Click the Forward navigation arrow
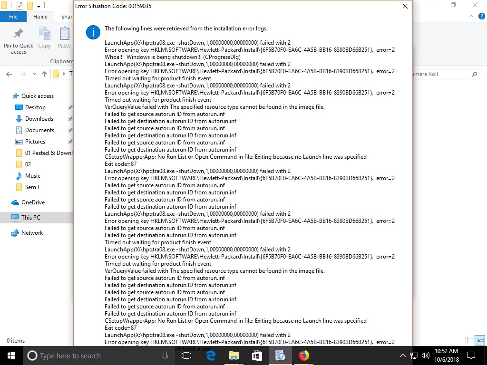 click(x=23, y=74)
